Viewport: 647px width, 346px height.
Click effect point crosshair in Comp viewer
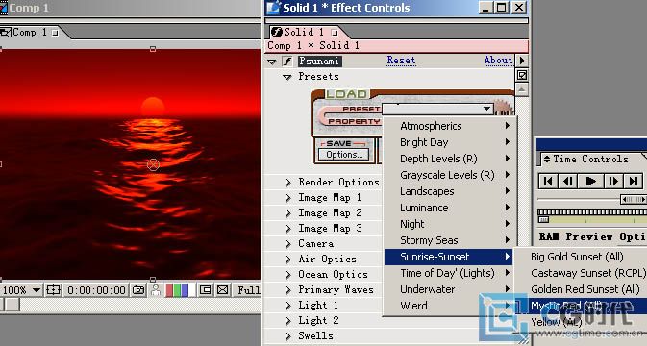(x=153, y=164)
